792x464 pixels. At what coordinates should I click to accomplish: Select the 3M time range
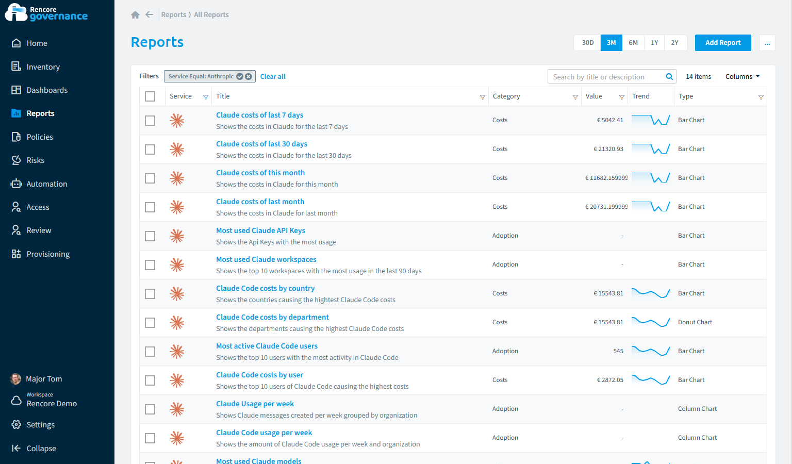click(x=612, y=43)
